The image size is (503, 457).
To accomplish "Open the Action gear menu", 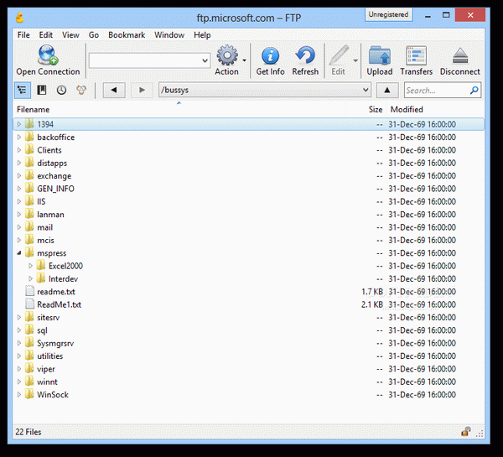I will (227, 55).
